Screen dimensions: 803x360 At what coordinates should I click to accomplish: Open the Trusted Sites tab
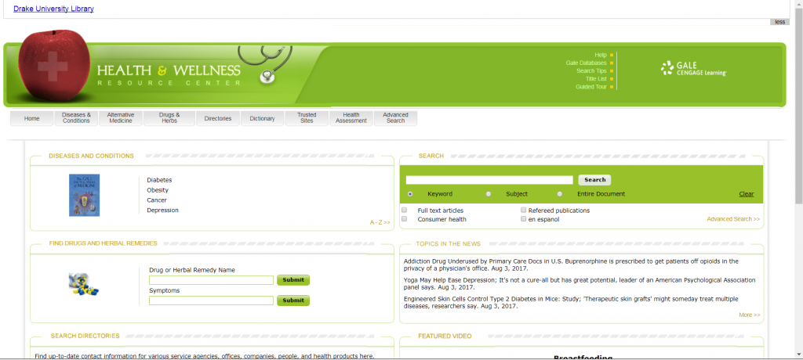[307, 118]
